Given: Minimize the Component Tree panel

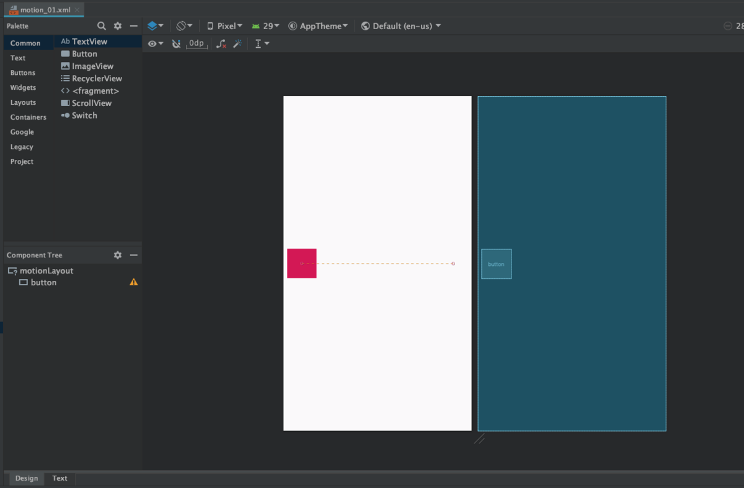Looking at the screenshot, I should pos(133,255).
